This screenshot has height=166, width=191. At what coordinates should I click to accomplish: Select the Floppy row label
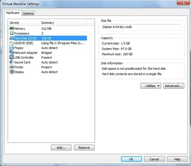click(19, 48)
